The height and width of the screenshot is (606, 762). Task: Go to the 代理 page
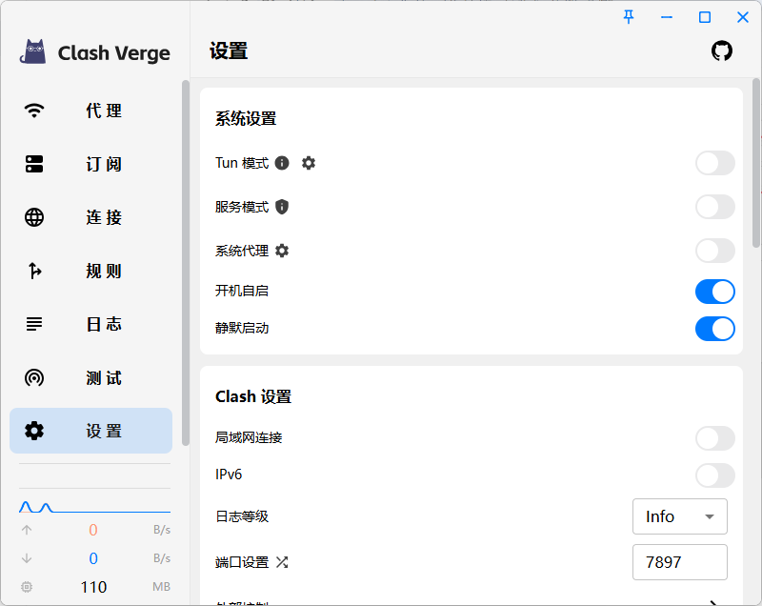tap(90, 111)
